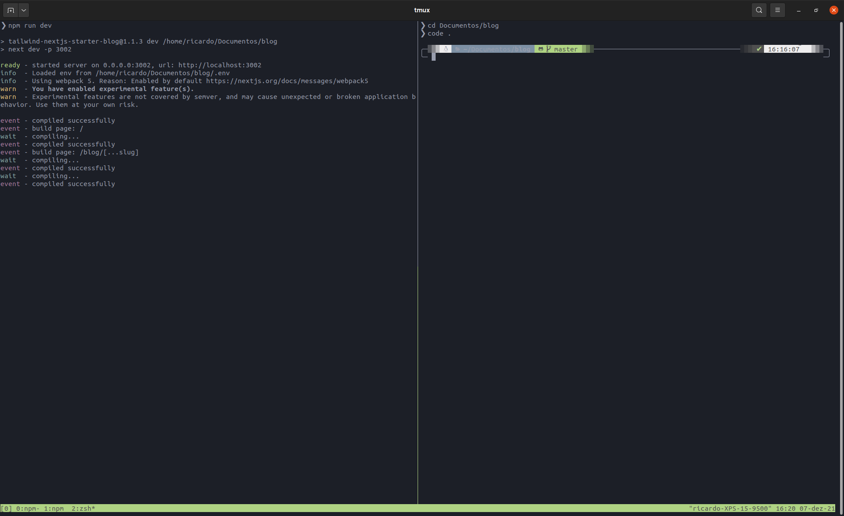
Task: Click the terminal cursor in right pane
Action: (x=433, y=57)
